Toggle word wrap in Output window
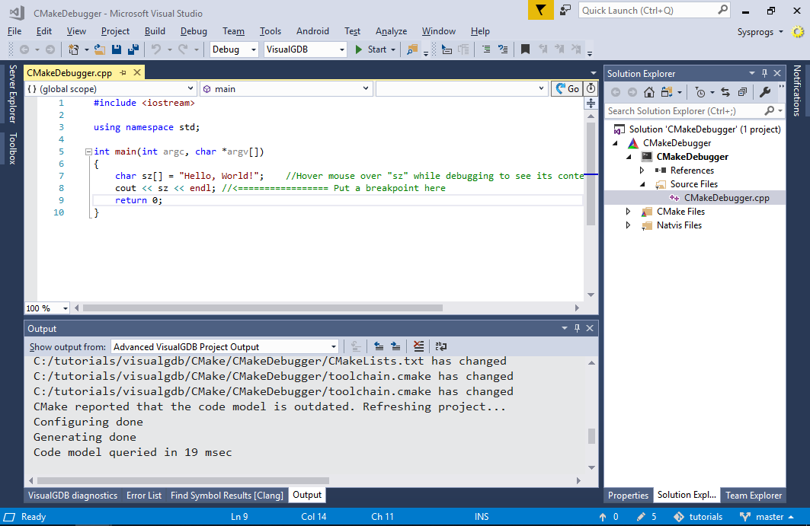The width and height of the screenshot is (810, 526). (441, 346)
